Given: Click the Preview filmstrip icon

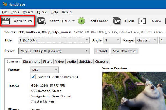Looking at the screenshot, I should [142, 21].
